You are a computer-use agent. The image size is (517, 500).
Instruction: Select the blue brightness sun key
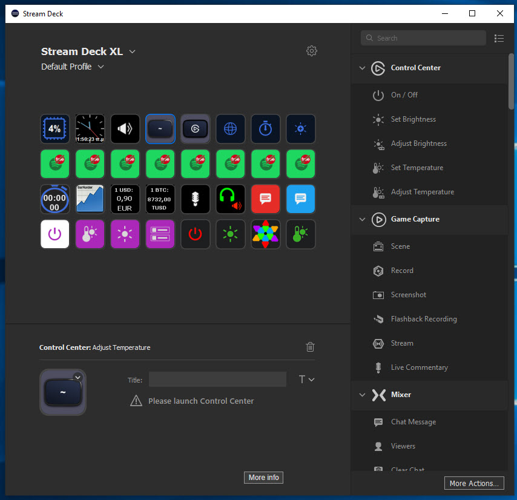pos(301,128)
